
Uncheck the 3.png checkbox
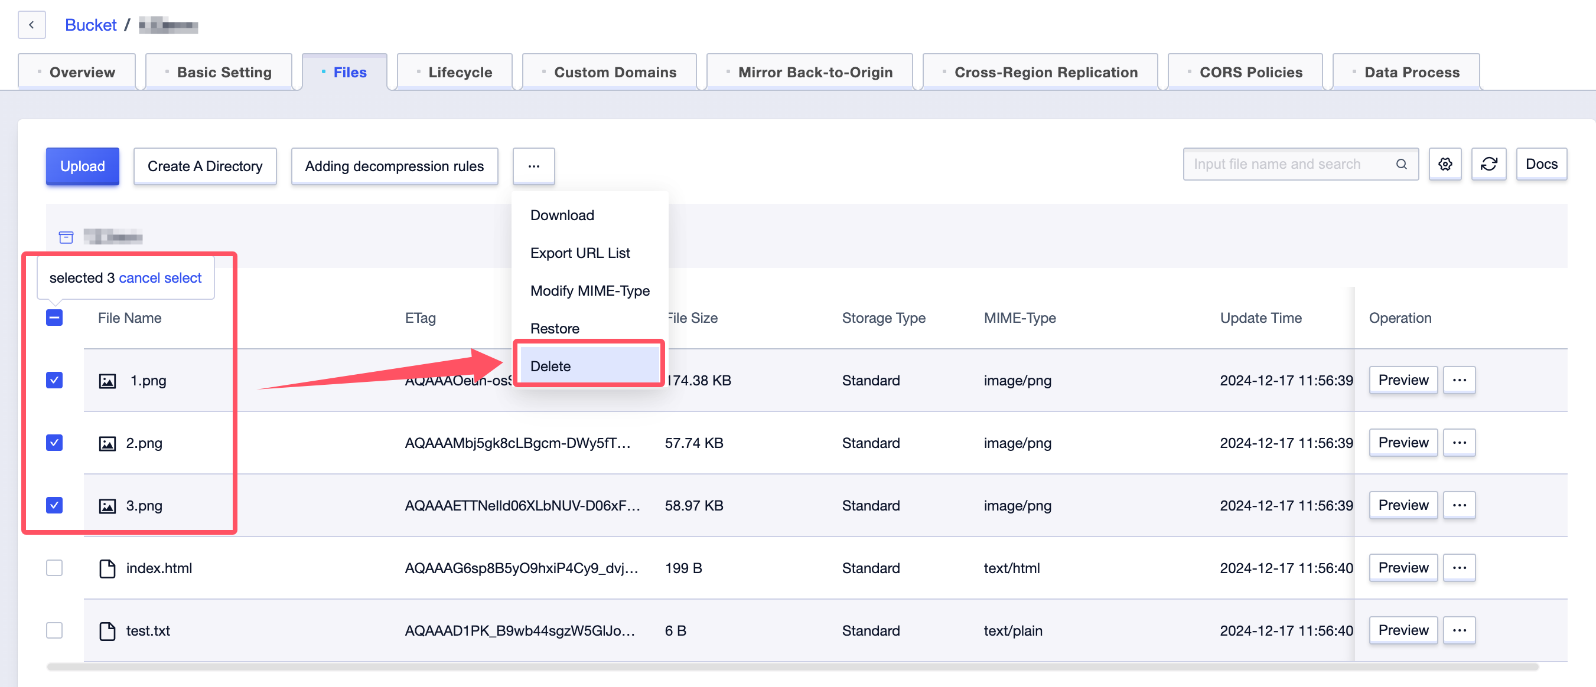click(x=54, y=505)
